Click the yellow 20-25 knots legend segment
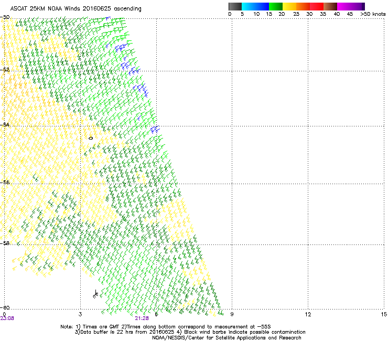The image size is (388, 341). [289, 6]
